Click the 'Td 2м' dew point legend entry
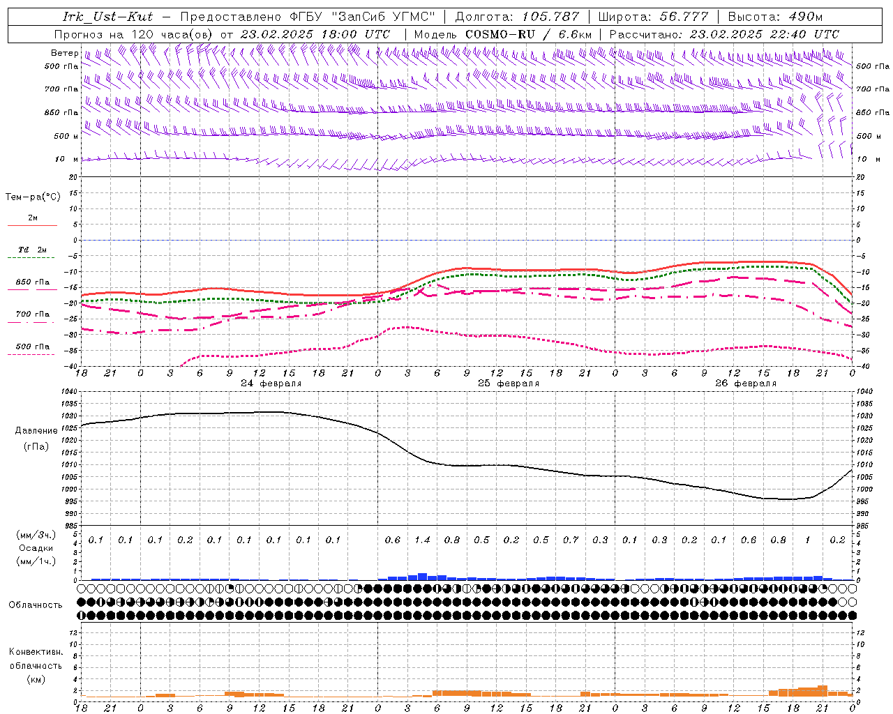Screen dimensions: 893x714 coord(32,250)
